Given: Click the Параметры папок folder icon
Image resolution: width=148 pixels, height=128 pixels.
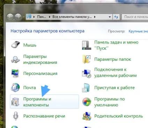Looking at the screenshot, I should [87, 59].
